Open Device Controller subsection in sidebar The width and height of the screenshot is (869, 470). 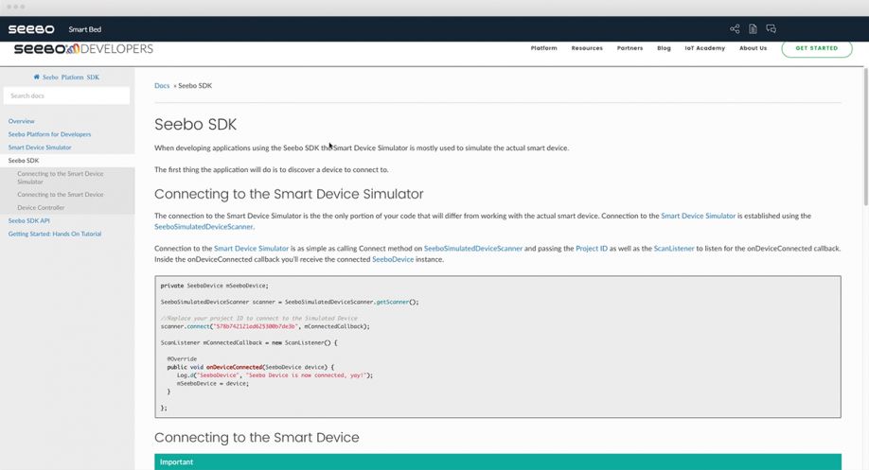pyautogui.click(x=41, y=208)
